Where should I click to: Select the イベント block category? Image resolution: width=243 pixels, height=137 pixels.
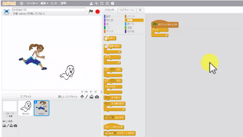130,16
